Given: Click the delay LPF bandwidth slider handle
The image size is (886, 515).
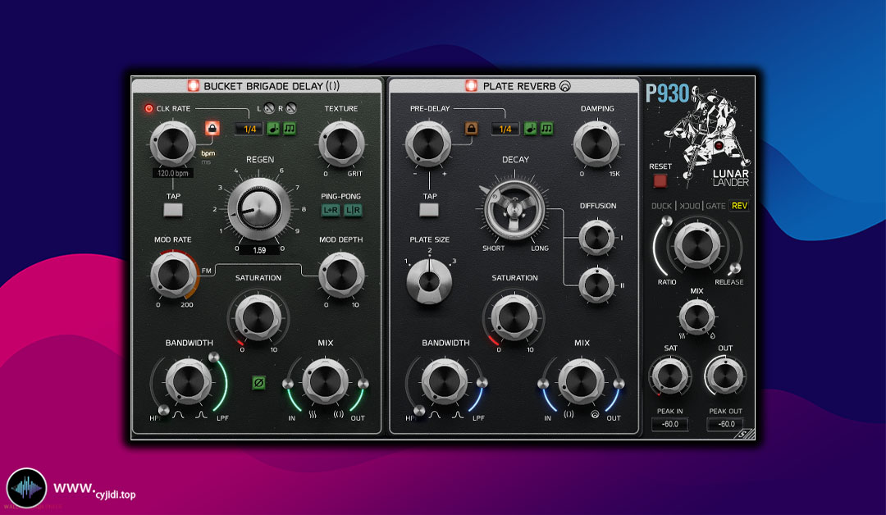Looking at the screenshot, I should [213, 357].
